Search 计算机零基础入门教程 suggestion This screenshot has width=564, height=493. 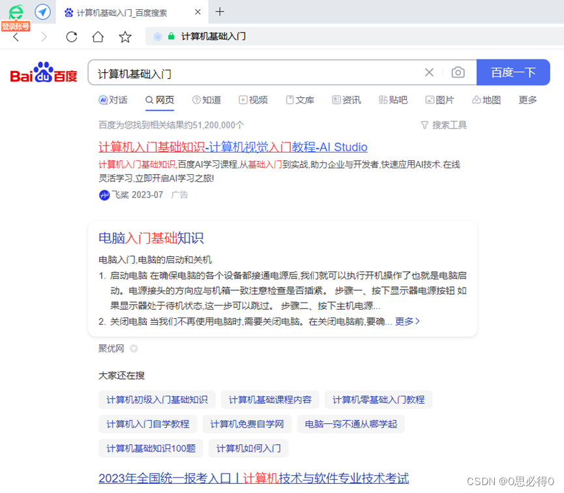(x=378, y=400)
